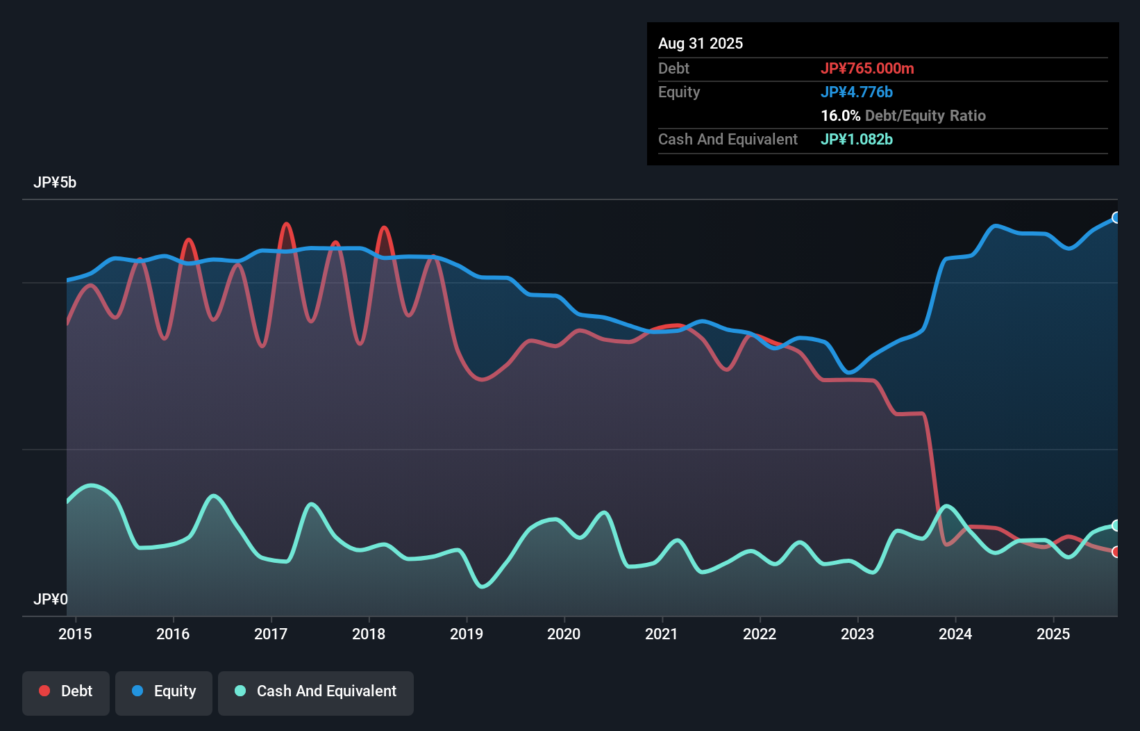This screenshot has width=1140, height=731.
Task: Select the teal Cash And Equivalent legend dot
Action: [239, 691]
